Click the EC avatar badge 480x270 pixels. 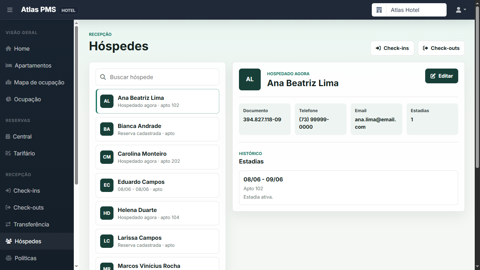click(107, 185)
